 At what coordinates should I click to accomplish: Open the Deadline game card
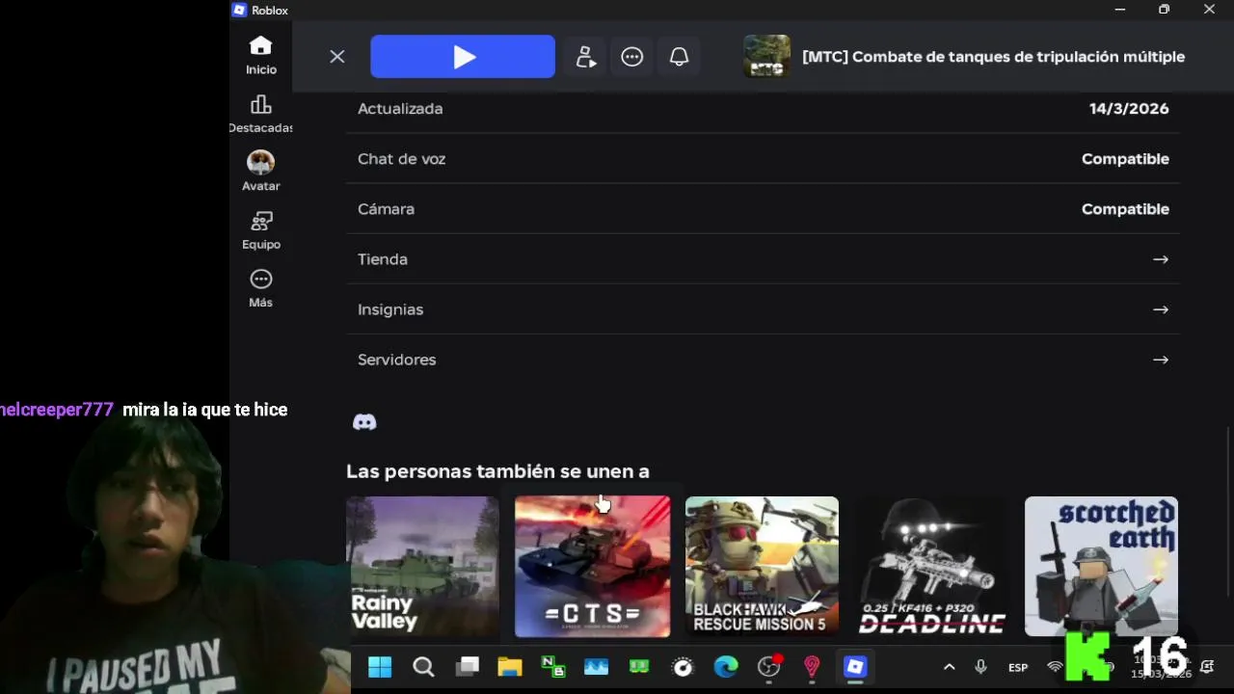click(931, 567)
